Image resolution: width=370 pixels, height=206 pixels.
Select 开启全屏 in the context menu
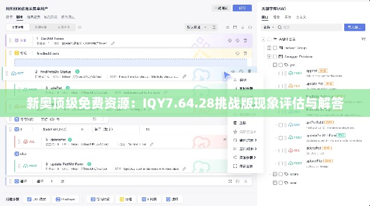246,166
